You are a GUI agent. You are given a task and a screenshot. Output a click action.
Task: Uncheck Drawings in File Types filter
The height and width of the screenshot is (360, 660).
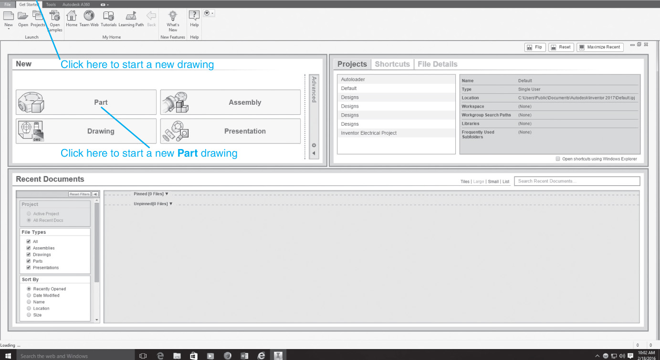(28, 254)
